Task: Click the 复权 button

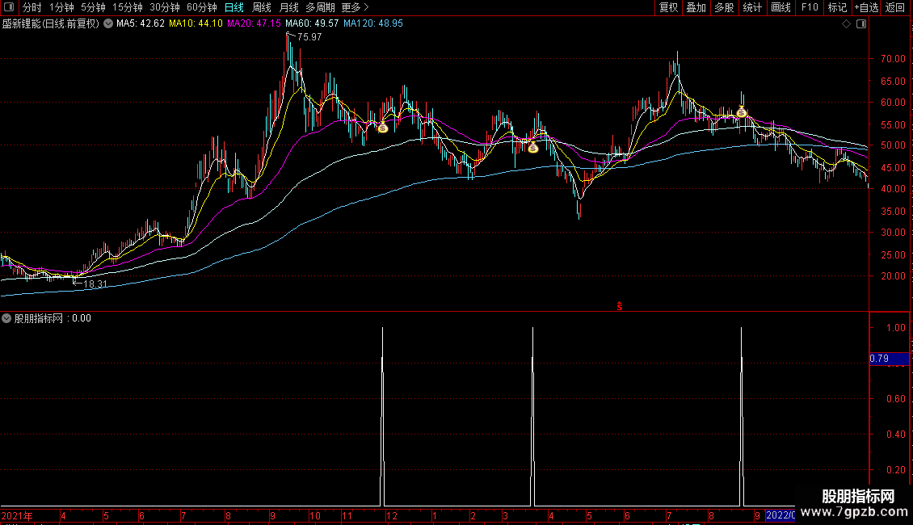Action: click(x=668, y=7)
